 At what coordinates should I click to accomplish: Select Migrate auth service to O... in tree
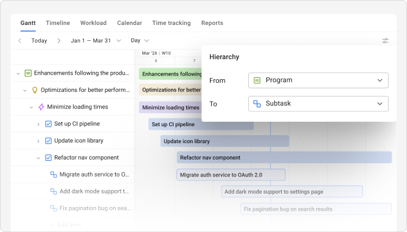pos(94,174)
